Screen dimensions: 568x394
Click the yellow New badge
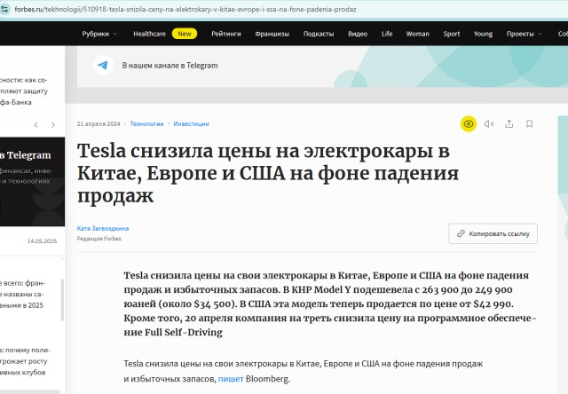[185, 34]
